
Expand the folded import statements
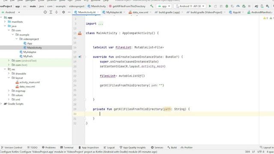[x=101, y=24]
